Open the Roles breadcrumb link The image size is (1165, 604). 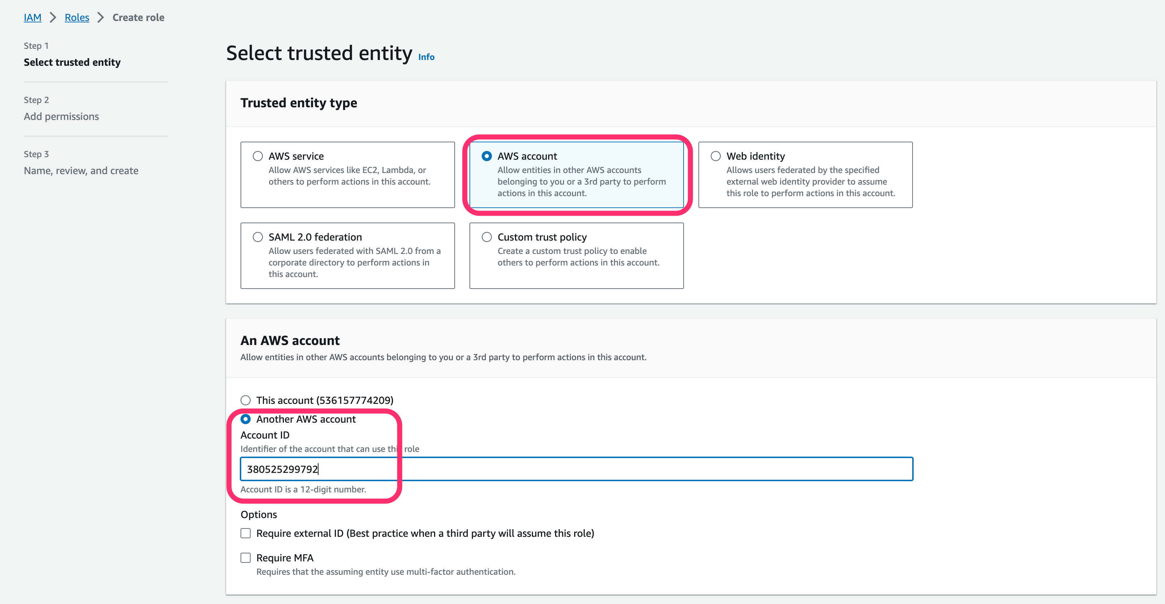click(77, 18)
